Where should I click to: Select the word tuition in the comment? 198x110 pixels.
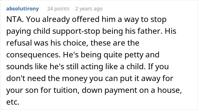pyautogui.click(x=66, y=90)
